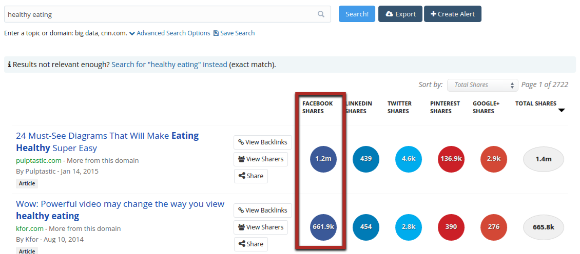Click the total shares 665.8k bubble

pos(544,227)
